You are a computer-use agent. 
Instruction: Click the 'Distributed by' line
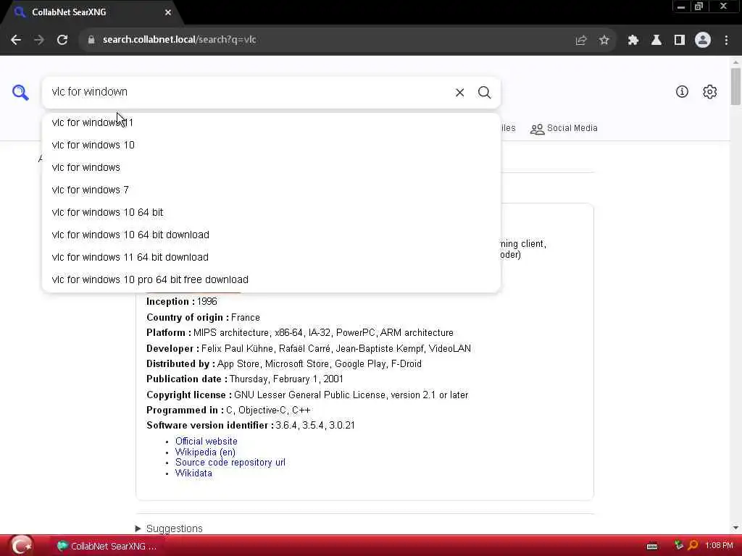click(x=284, y=364)
